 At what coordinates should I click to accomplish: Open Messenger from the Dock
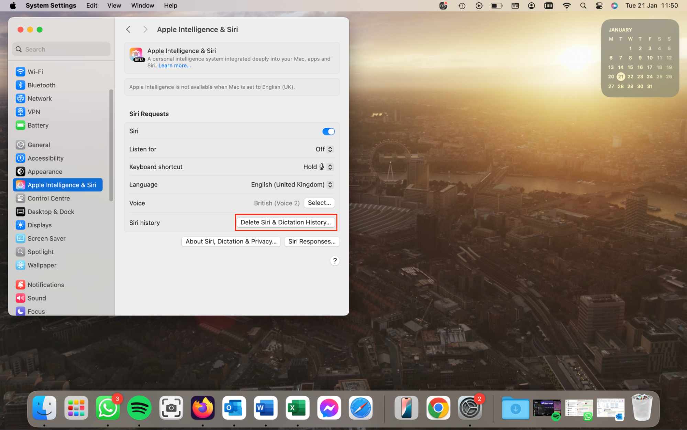(329, 408)
